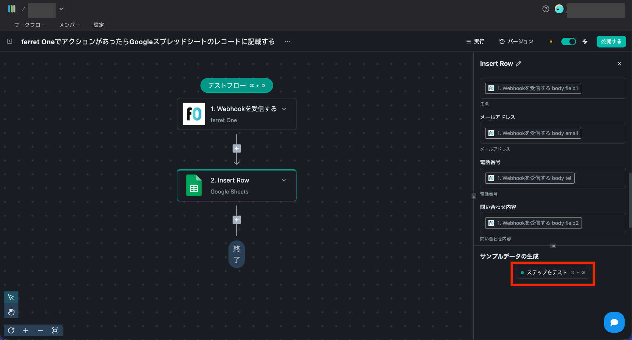Screen dimensions: 632x340
Task: Click the fit-to-screen canvas icon
Action: click(x=55, y=330)
